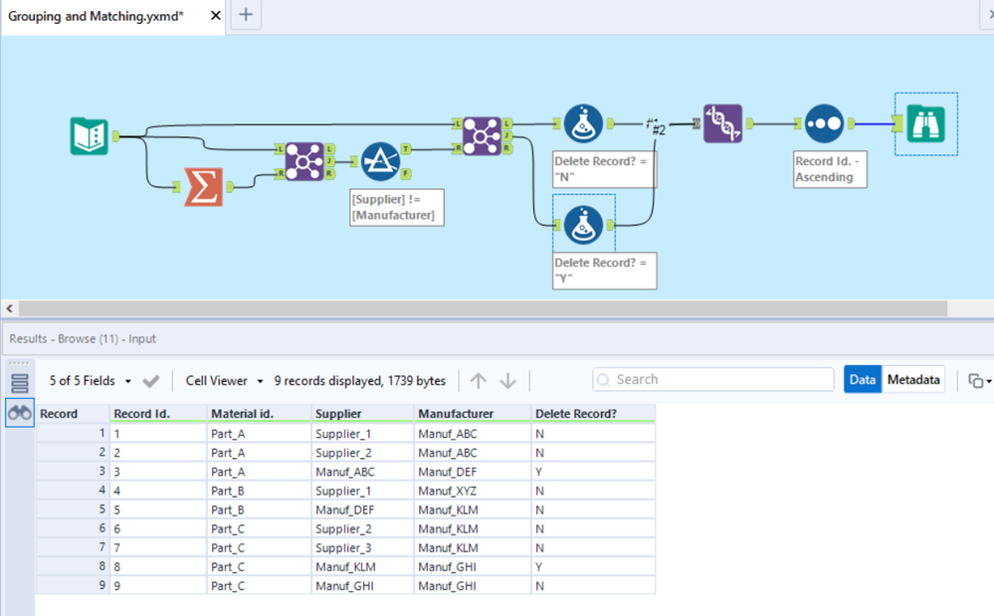
Task: Open a new workflow tab with plus
Action: pyautogui.click(x=246, y=15)
